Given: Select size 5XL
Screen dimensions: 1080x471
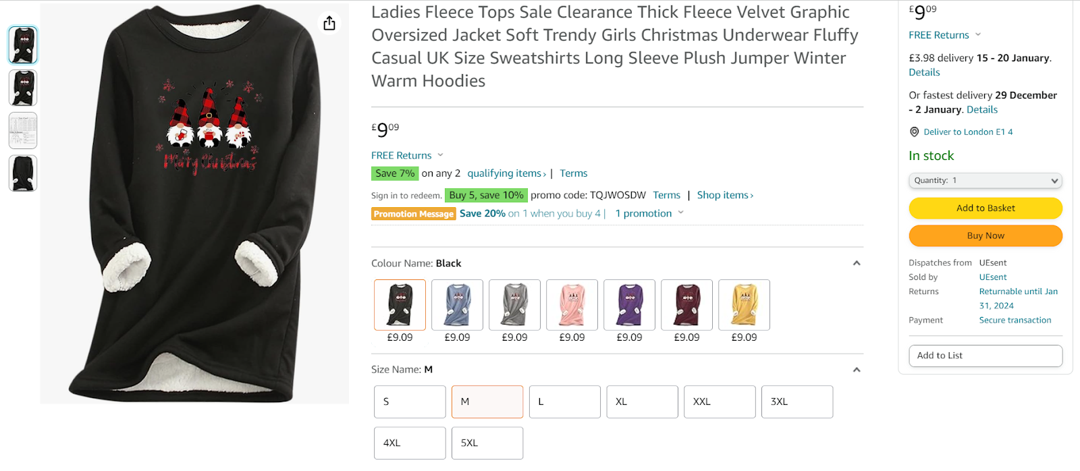Looking at the screenshot, I should 487,443.
